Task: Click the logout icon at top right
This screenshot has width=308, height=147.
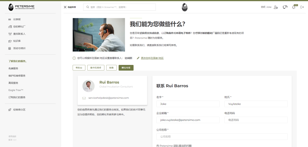Action: click(x=302, y=7)
